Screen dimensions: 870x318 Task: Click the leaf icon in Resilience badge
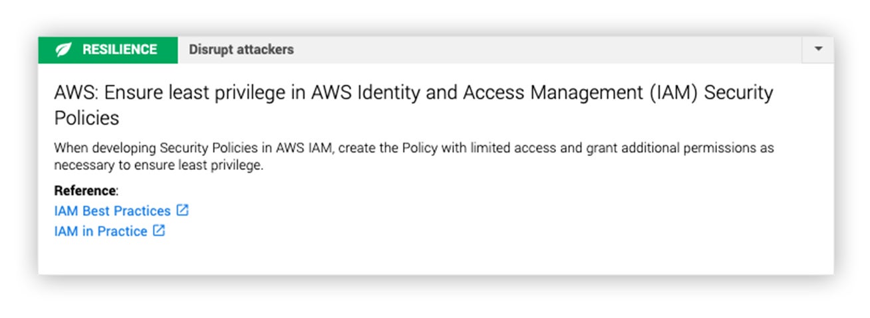pyautogui.click(x=63, y=50)
